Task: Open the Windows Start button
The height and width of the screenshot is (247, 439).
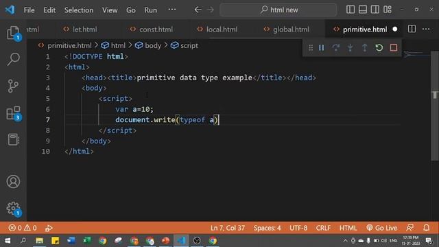Action: pos(8,240)
